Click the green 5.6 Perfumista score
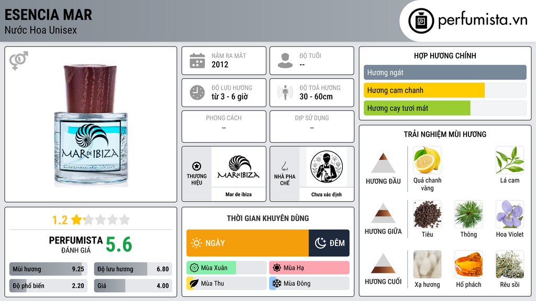Screen dimensions: 536x301 (x=119, y=245)
